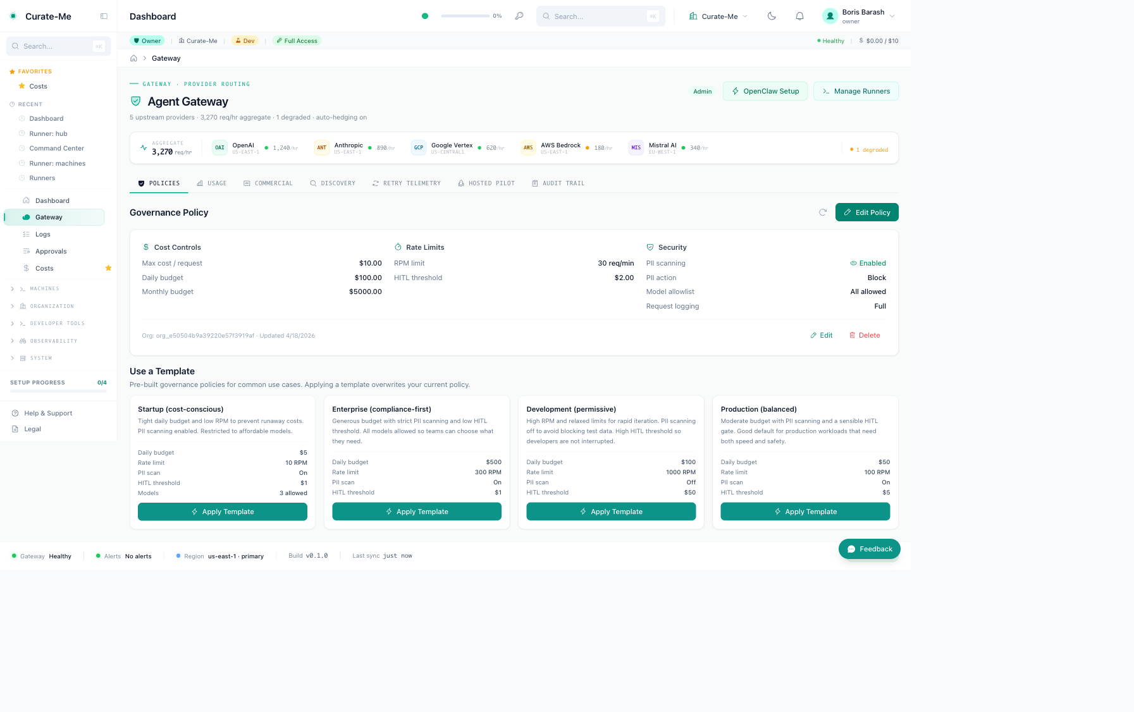The image size is (1134, 712).
Task: Click the key icon in header
Action: [x=519, y=16]
